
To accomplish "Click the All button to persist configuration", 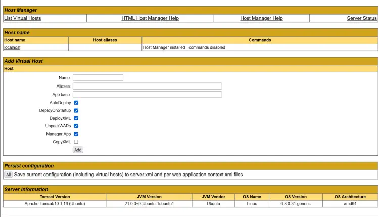I will coord(8,175).
